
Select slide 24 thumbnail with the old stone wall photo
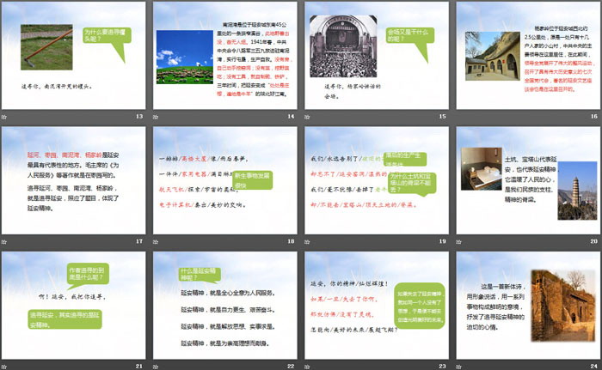pos(528,306)
